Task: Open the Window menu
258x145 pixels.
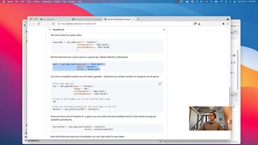Action: point(72,2)
